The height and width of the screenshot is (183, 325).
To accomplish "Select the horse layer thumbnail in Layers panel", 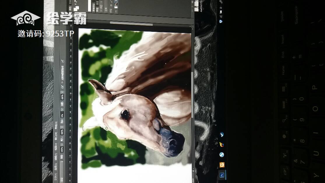I will coord(116,5).
